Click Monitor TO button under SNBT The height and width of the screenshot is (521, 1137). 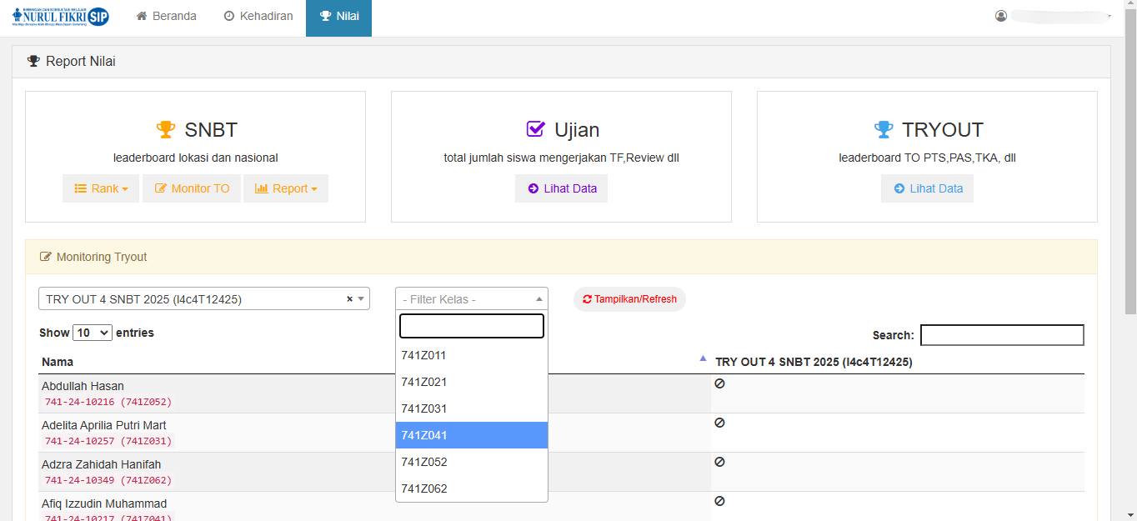(192, 188)
